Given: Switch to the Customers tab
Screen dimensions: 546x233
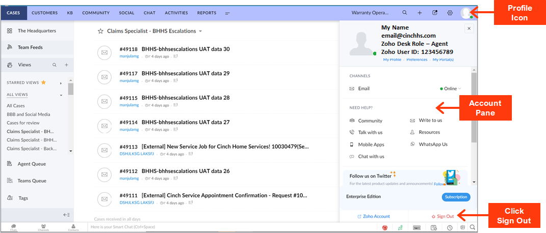Looking at the screenshot, I should pos(44,13).
